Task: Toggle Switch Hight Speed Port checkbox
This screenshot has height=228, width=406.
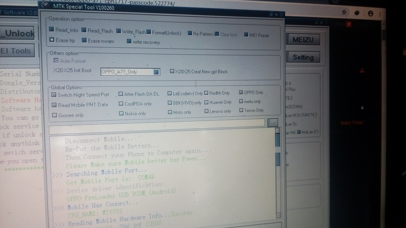Action: pyautogui.click(x=54, y=95)
